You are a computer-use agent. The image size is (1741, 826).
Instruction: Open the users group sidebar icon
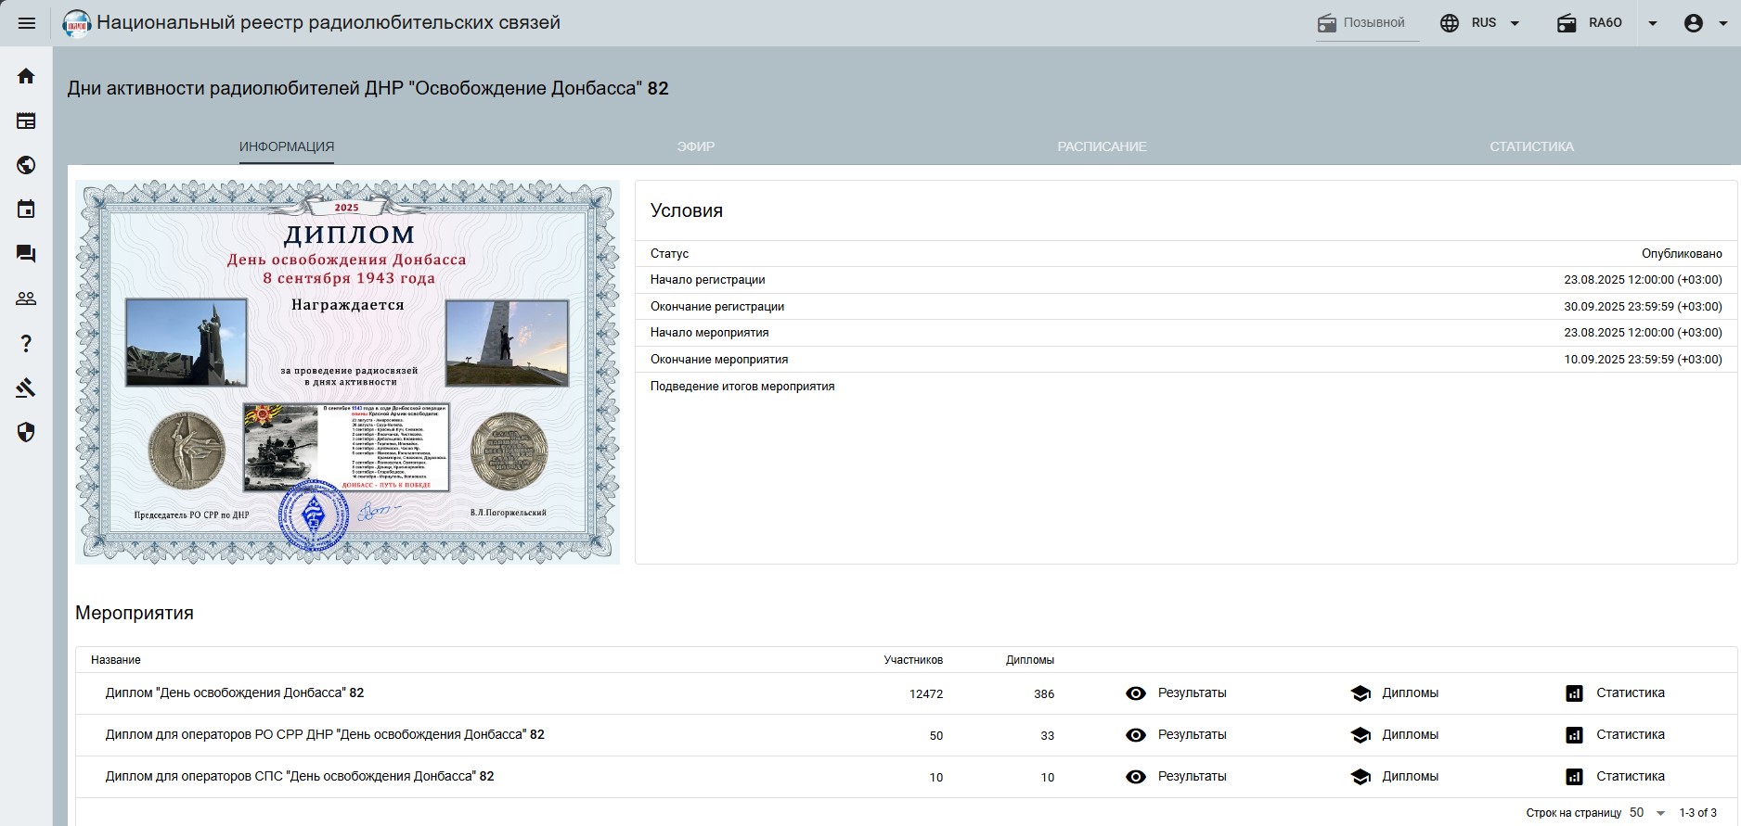tap(26, 299)
